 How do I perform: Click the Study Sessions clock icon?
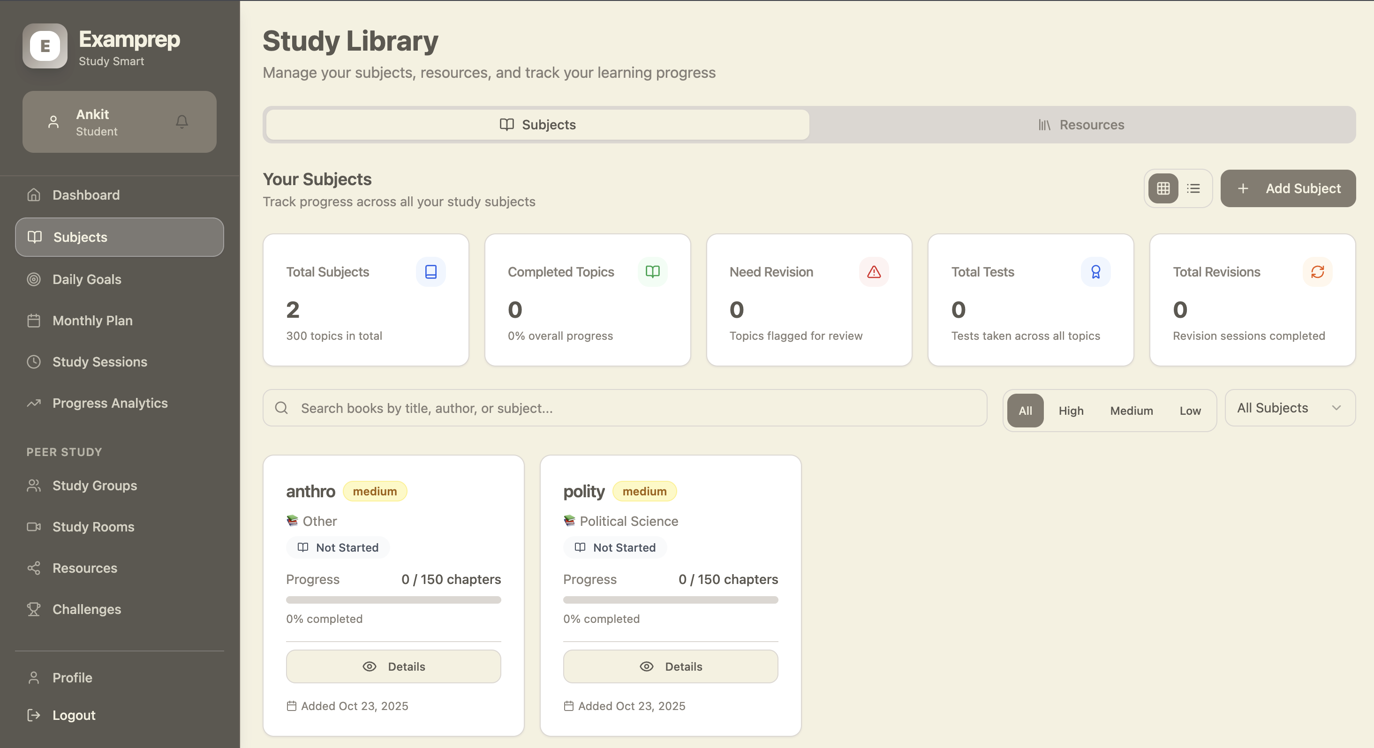34,362
